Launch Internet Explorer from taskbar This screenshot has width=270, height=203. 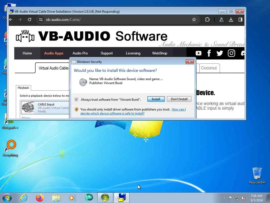pos(23,198)
